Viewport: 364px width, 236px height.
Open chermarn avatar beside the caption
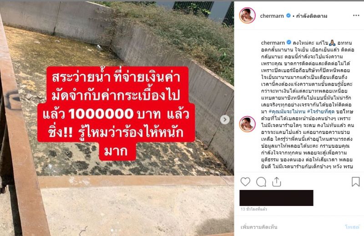[x=248, y=124]
